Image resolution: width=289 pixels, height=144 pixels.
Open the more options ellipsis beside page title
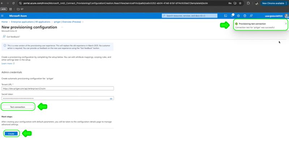click(62, 27)
